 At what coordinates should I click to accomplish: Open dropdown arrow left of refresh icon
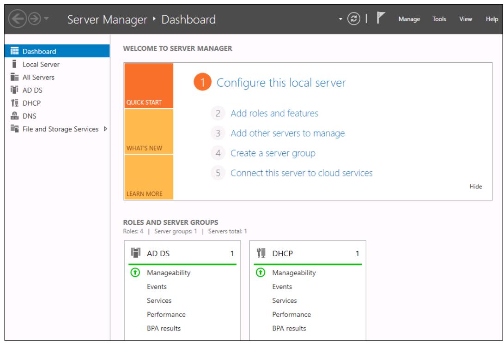[x=341, y=19]
